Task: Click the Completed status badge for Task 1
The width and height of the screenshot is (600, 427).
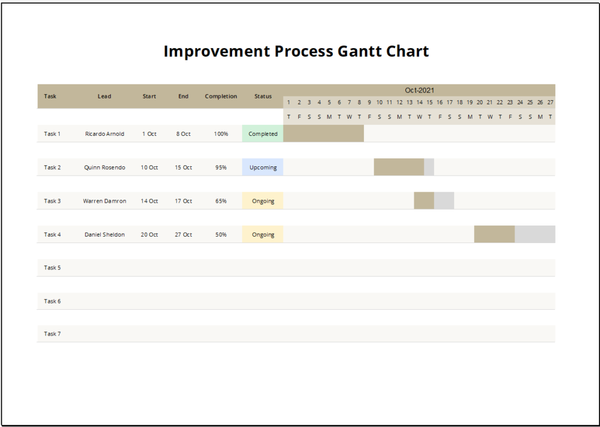Action: [x=262, y=134]
